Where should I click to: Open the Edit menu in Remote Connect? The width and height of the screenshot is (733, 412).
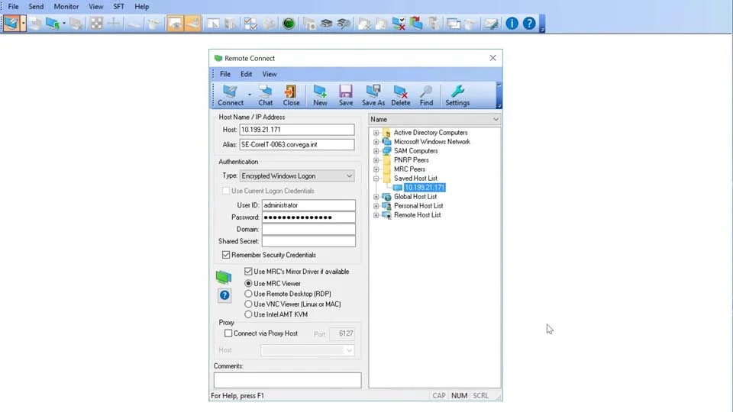pyautogui.click(x=246, y=74)
